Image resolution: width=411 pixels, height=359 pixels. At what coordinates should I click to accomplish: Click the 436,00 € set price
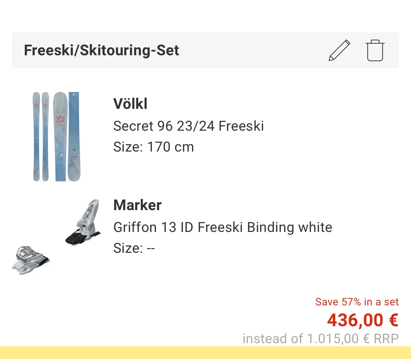[x=362, y=320]
